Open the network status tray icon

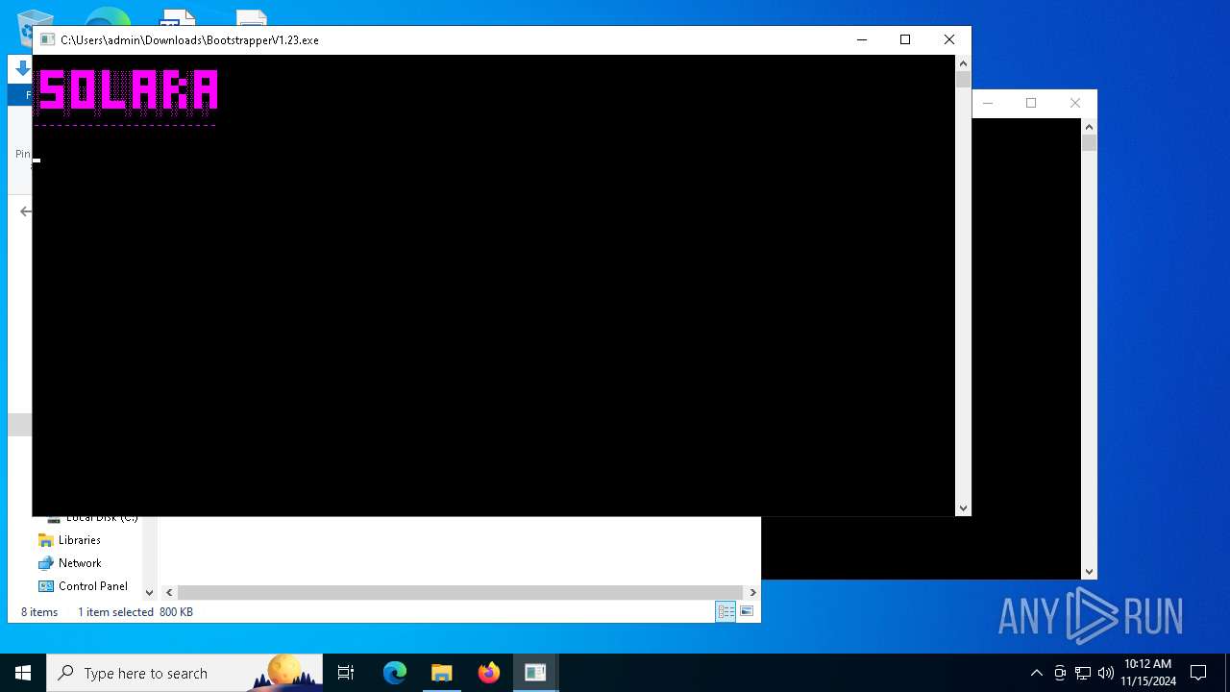1083,673
